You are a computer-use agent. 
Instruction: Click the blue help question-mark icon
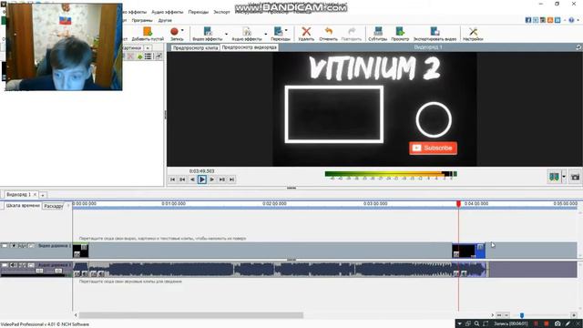pyautogui.click(x=571, y=20)
